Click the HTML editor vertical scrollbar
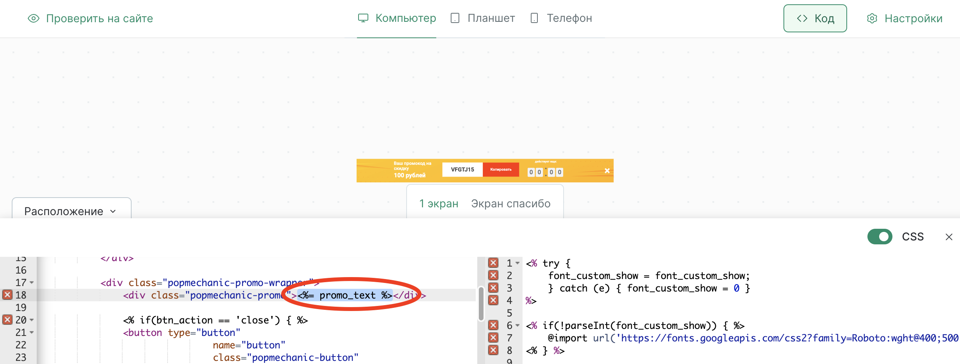 481,303
